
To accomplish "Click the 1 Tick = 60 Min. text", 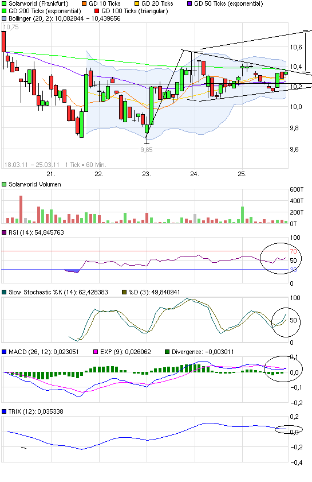I will 86,165.
